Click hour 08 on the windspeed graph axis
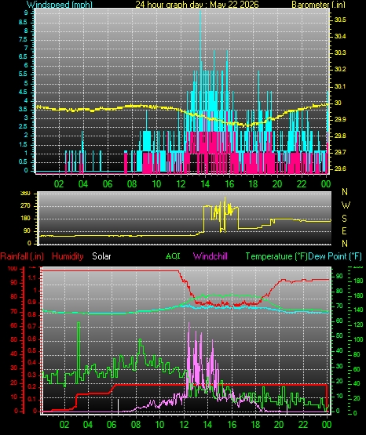The image size is (366, 435). [x=132, y=184]
